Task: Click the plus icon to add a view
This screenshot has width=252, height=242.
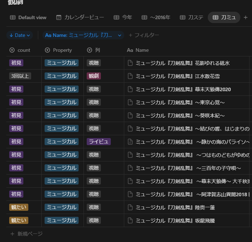Action: (246, 17)
